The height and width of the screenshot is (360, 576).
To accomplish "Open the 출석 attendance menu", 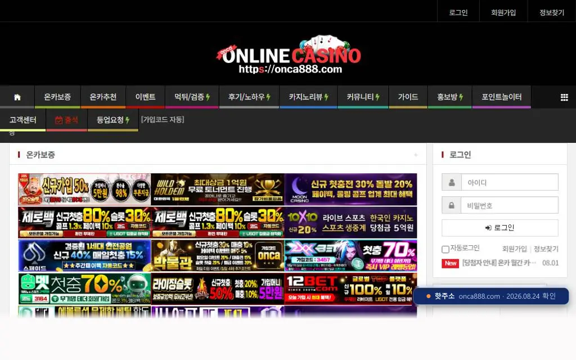I will [x=66, y=120].
